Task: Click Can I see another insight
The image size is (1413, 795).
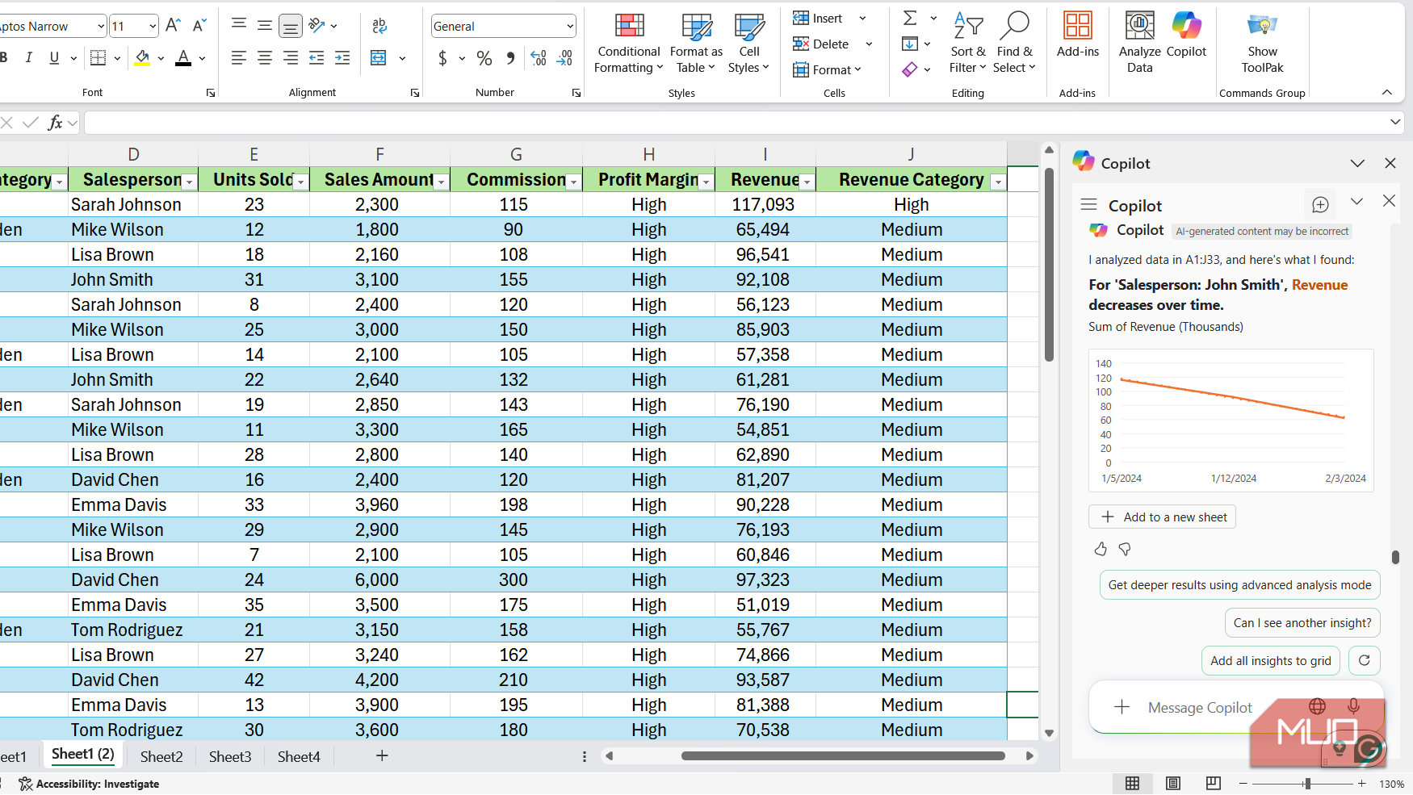Action: (x=1302, y=622)
